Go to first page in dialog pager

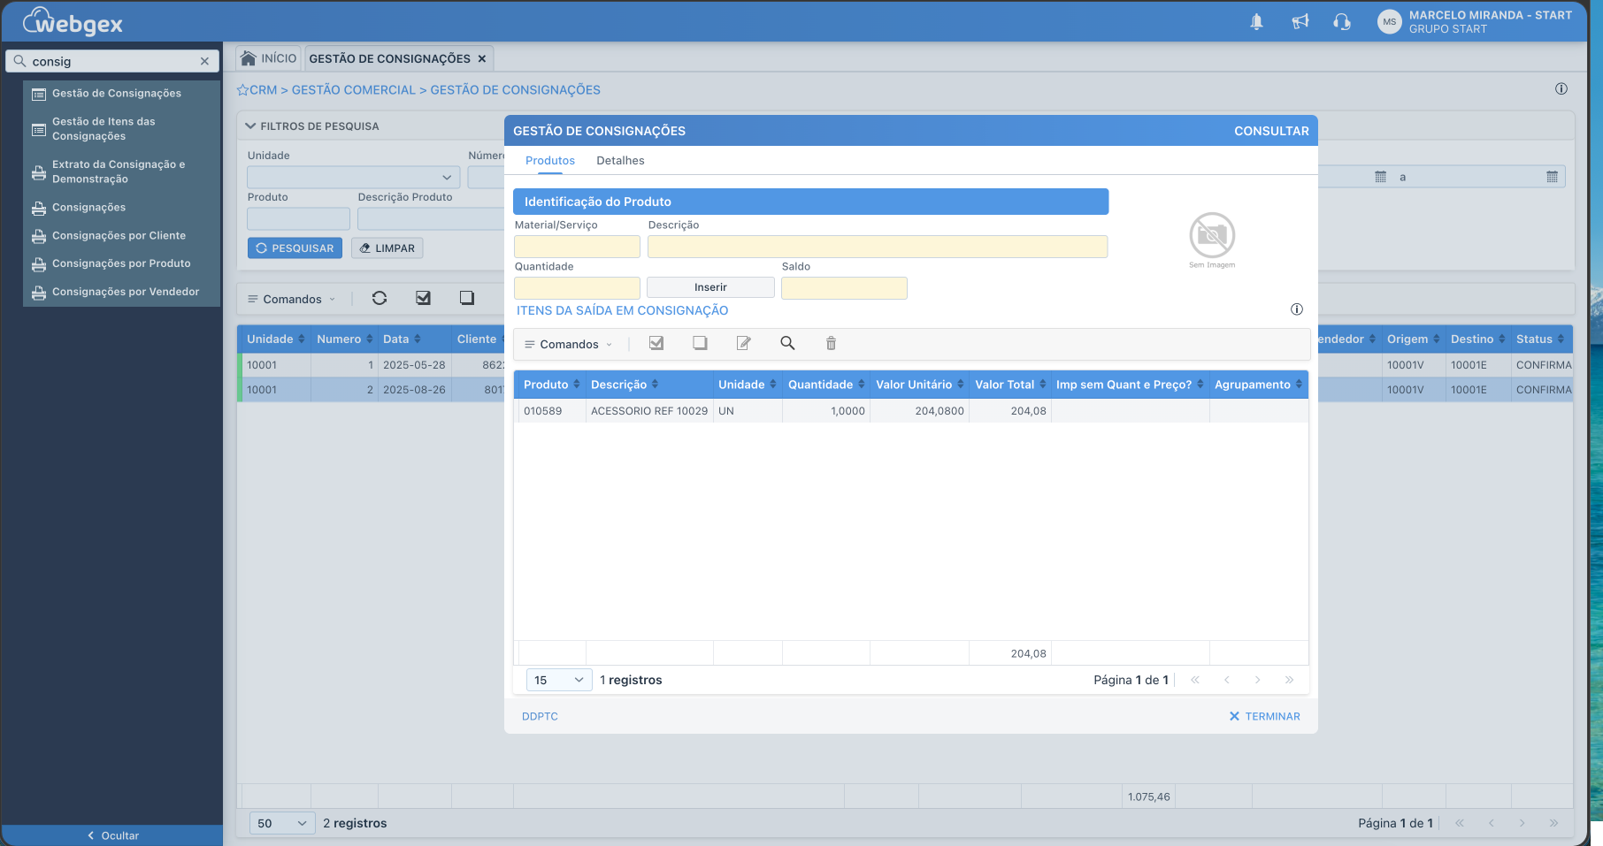tap(1195, 680)
